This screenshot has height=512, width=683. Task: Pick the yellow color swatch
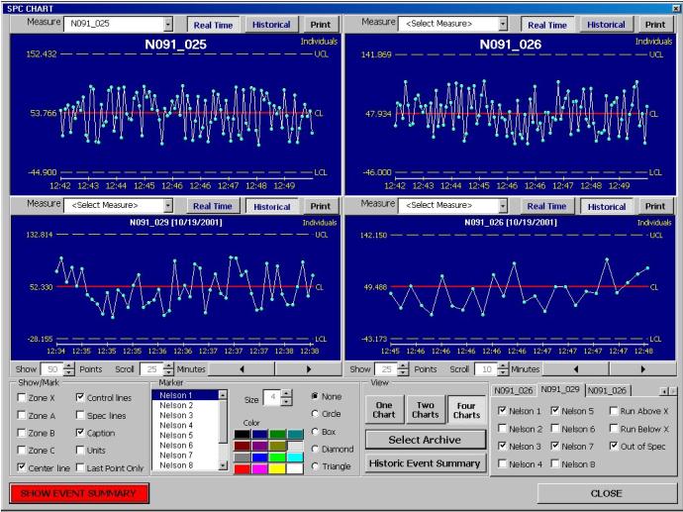277,468
